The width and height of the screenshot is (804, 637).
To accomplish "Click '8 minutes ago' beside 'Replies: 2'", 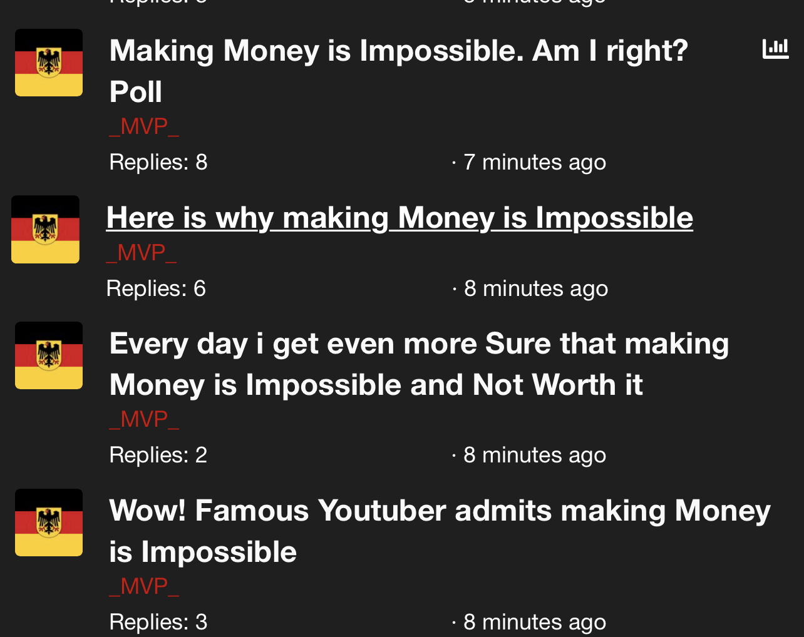I will click(535, 455).
